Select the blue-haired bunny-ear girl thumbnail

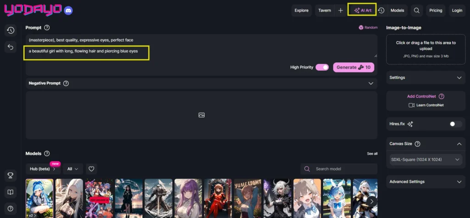point(337,199)
